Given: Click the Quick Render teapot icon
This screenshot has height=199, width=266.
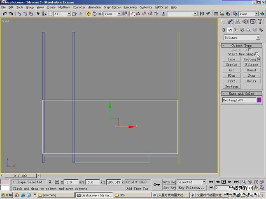Looking at the screenshot, I should 262,14.
